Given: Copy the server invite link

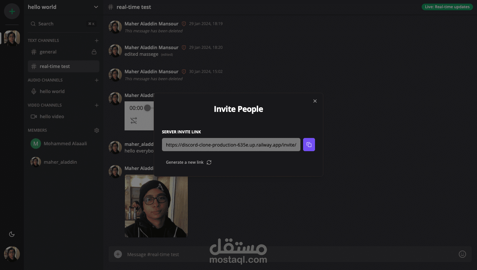Looking at the screenshot, I should point(309,145).
